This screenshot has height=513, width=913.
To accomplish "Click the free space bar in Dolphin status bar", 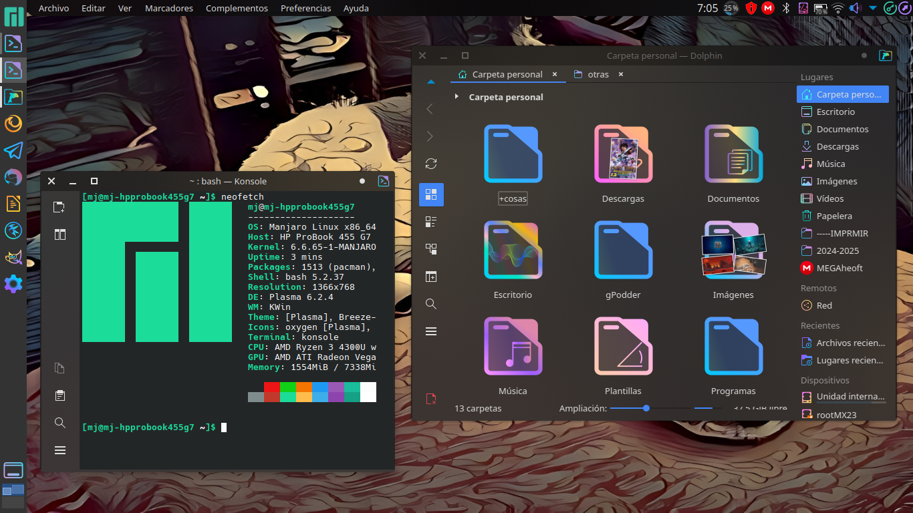I will (x=708, y=408).
